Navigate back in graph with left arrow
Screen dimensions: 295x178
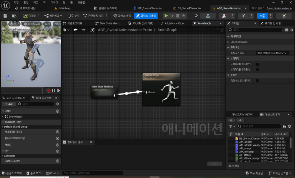pyautogui.click(x=76, y=30)
